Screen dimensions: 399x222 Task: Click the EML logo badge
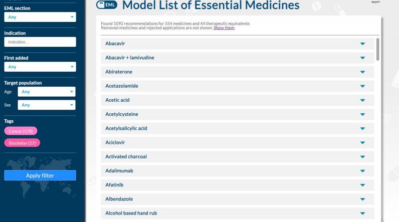pos(107,5)
